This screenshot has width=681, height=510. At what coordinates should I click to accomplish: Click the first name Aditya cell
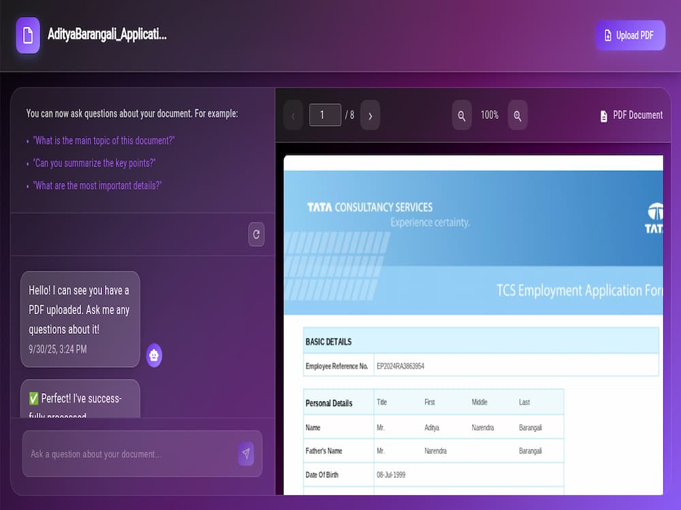pyautogui.click(x=432, y=428)
